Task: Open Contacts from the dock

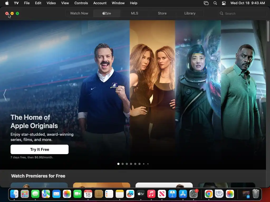Action: [x=99, y=194]
